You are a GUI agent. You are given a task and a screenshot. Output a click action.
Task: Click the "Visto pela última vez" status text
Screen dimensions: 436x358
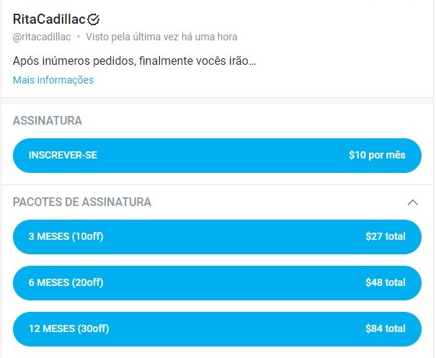(x=161, y=37)
